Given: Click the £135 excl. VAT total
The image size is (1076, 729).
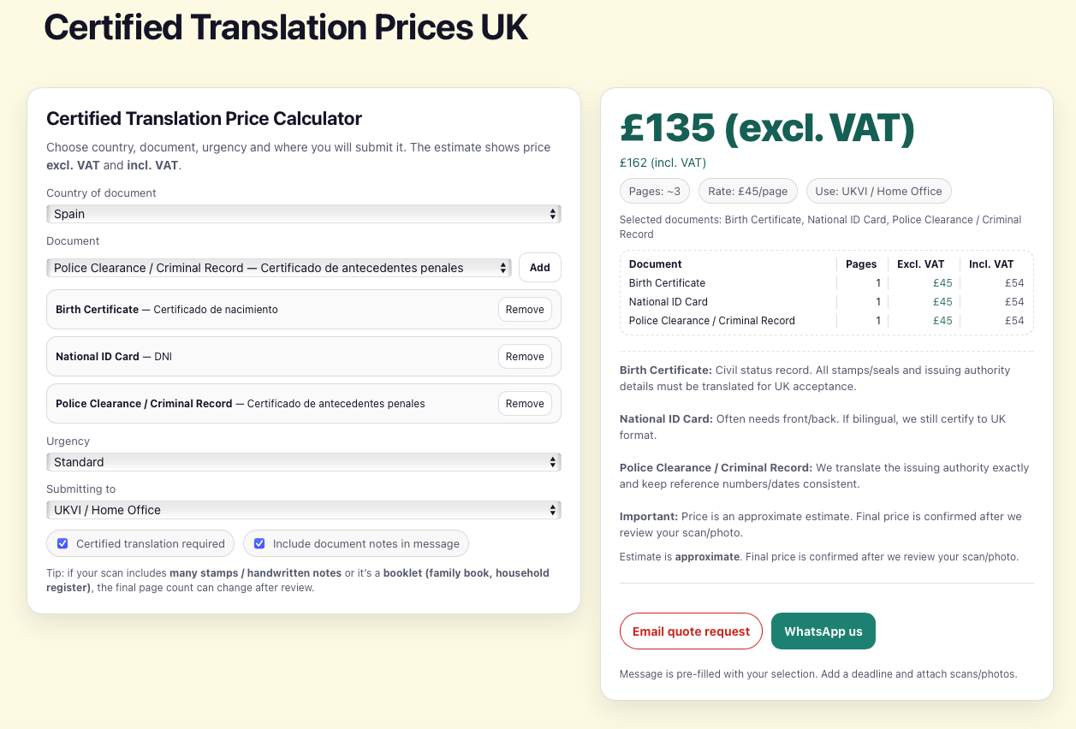Looking at the screenshot, I should tap(767, 128).
